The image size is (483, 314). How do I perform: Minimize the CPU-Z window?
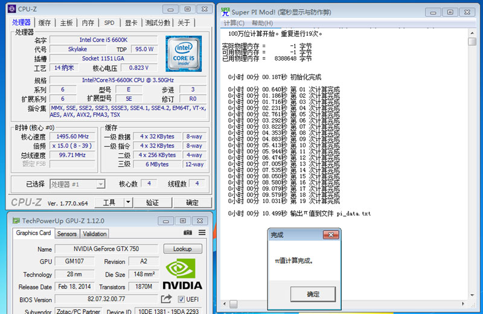point(170,9)
